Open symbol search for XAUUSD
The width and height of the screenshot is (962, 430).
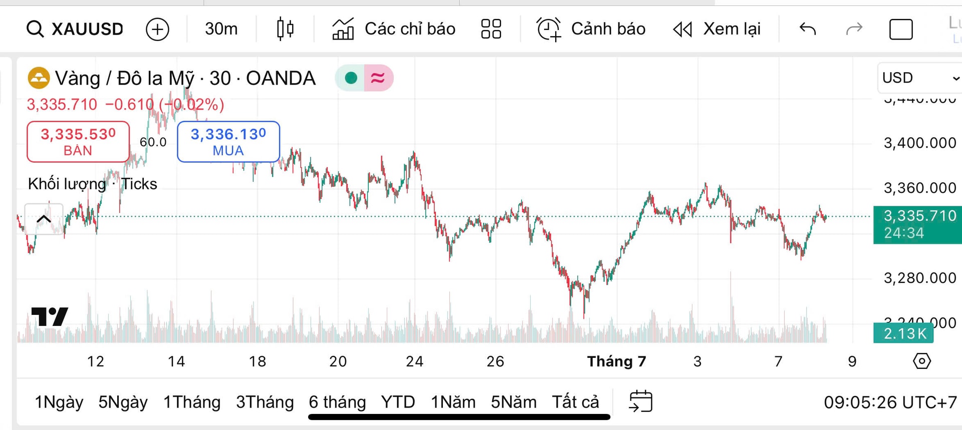[x=75, y=29]
